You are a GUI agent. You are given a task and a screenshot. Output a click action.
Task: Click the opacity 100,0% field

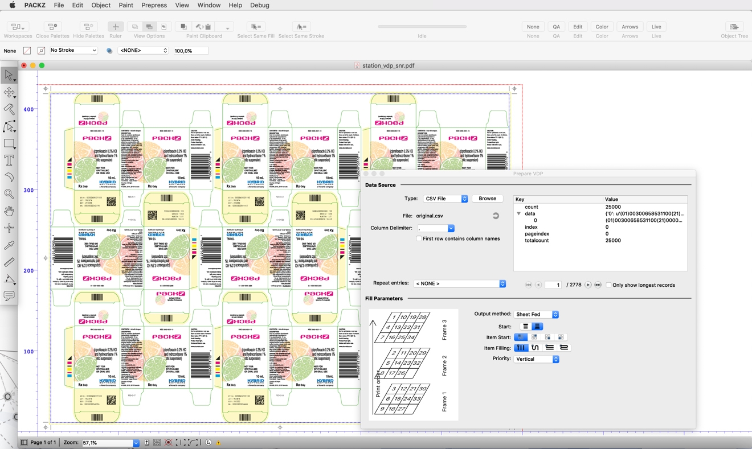[x=191, y=51]
